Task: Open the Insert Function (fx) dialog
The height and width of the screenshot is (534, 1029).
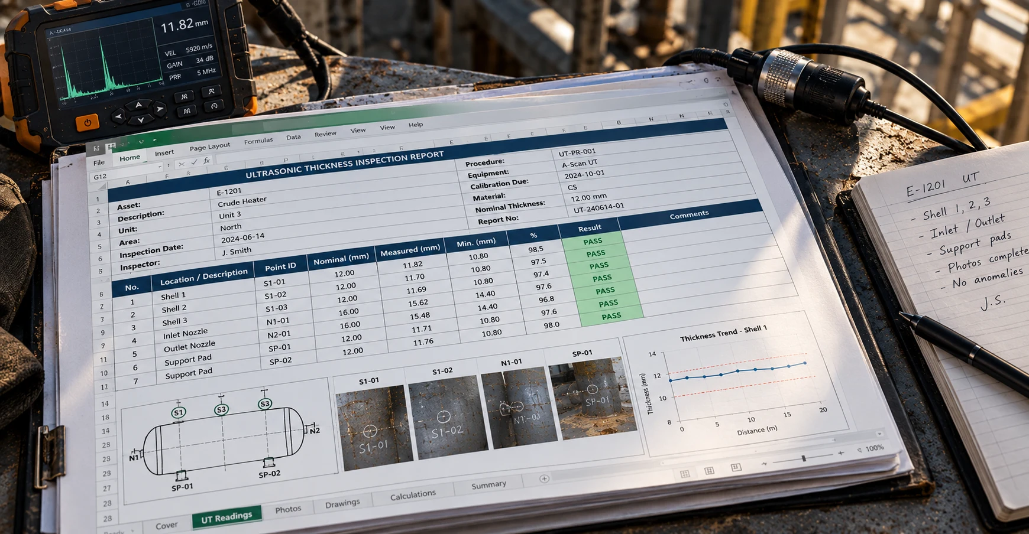Action: 206,161
